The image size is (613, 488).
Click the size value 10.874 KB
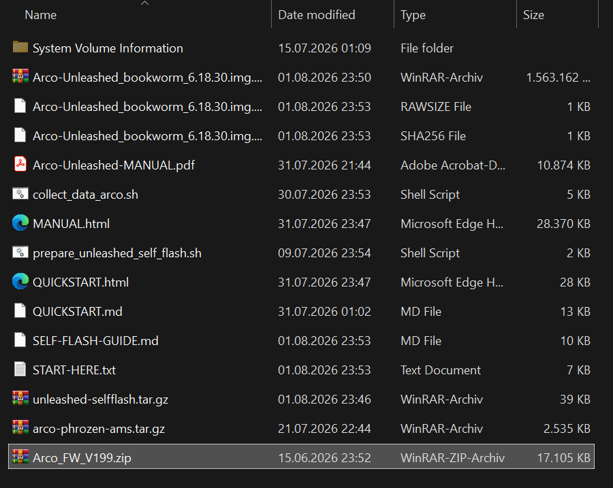tap(564, 165)
